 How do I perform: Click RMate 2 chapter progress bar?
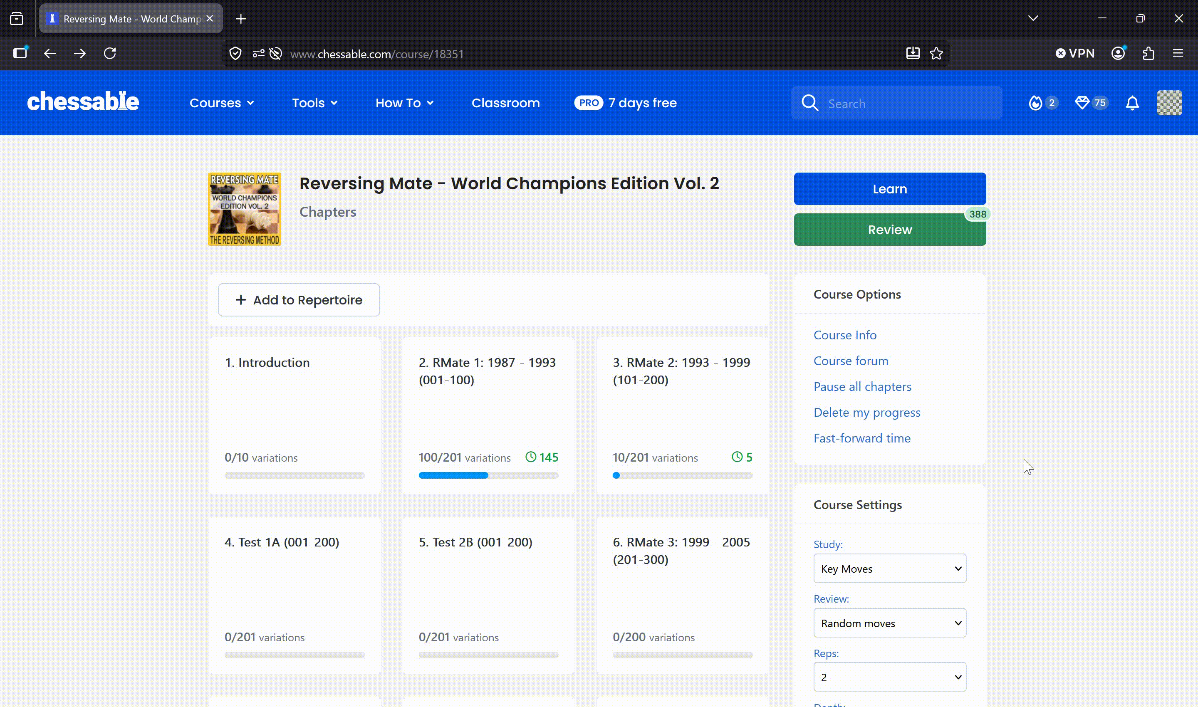[682, 475]
